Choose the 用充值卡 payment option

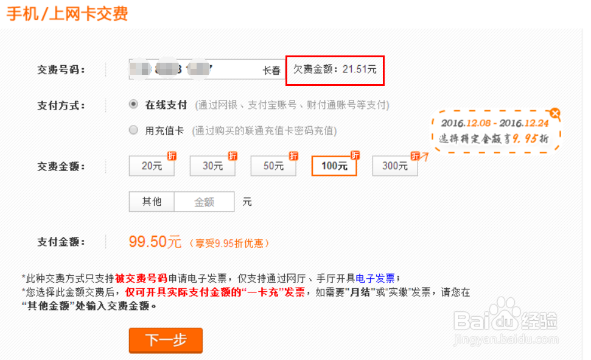coord(134,130)
